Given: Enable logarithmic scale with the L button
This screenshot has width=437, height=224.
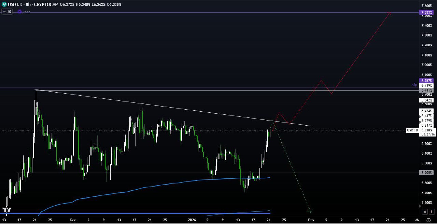Looking at the screenshot, I should coord(432,212).
